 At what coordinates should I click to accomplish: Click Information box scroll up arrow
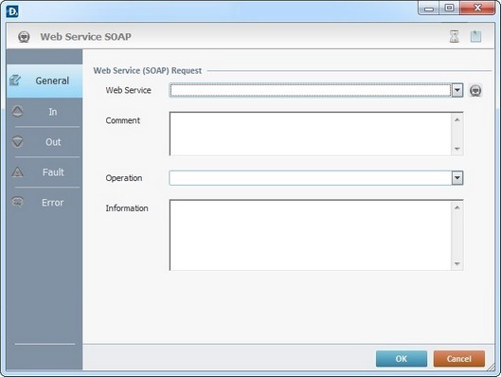tap(457, 207)
